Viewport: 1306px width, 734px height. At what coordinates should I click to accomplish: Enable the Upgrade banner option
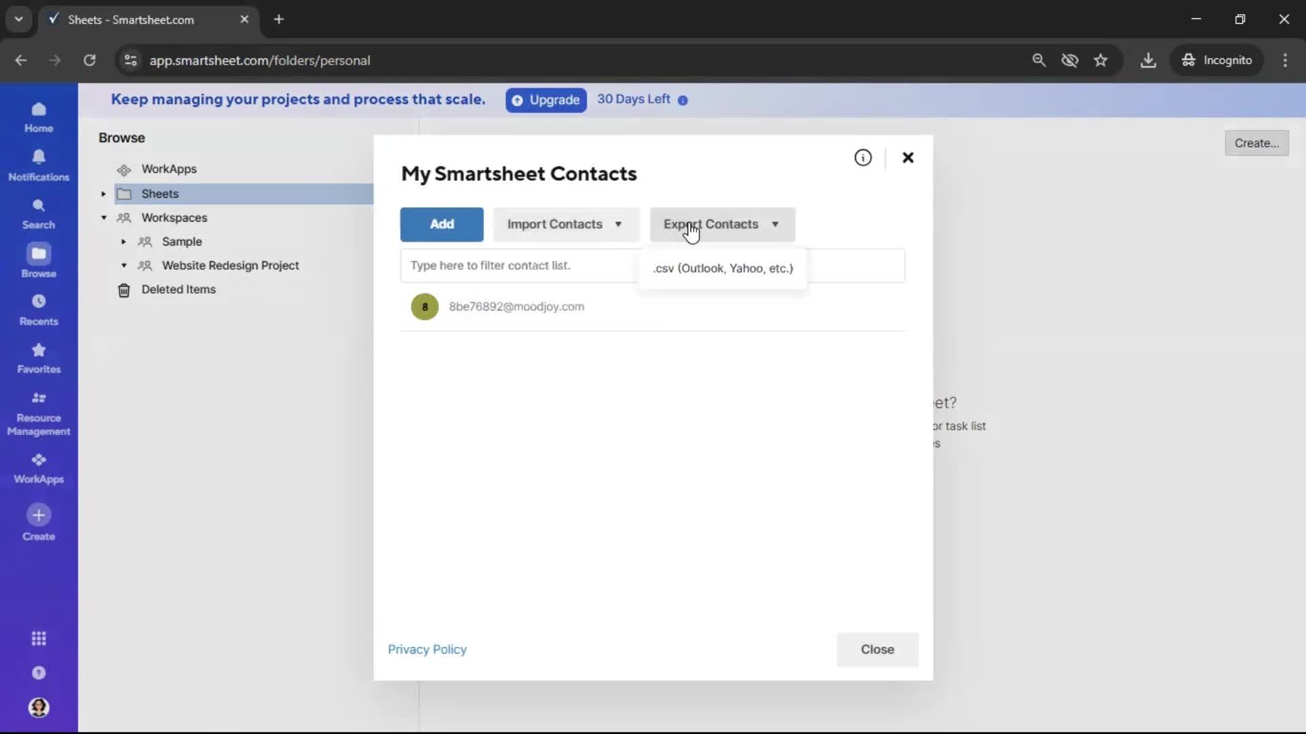click(x=545, y=100)
